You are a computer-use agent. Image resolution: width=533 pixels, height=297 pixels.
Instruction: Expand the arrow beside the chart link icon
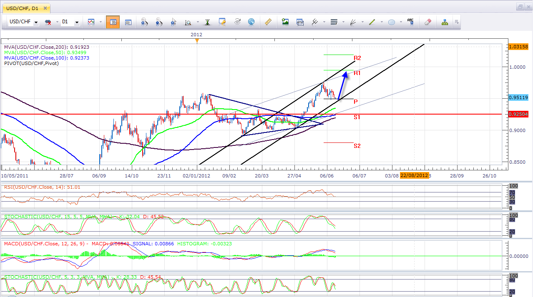pos(57,22)
